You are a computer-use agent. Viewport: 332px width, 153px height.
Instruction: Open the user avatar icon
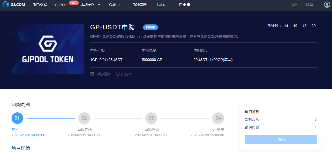[327, 4]
